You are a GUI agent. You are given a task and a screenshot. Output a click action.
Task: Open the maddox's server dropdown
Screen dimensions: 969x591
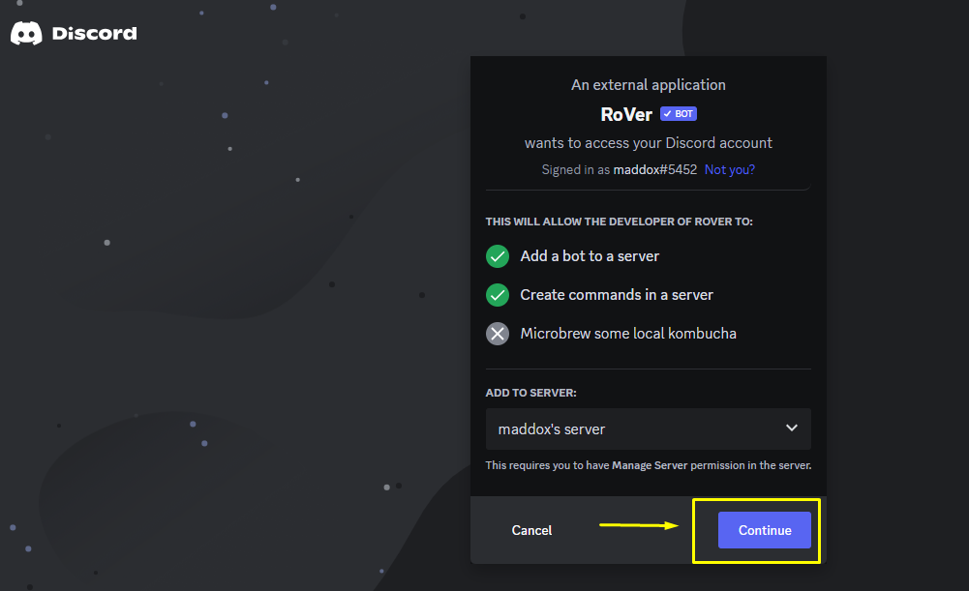tap(649, 428)
